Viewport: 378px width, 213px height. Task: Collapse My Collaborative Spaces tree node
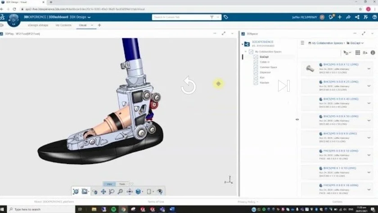click(246, 52)
